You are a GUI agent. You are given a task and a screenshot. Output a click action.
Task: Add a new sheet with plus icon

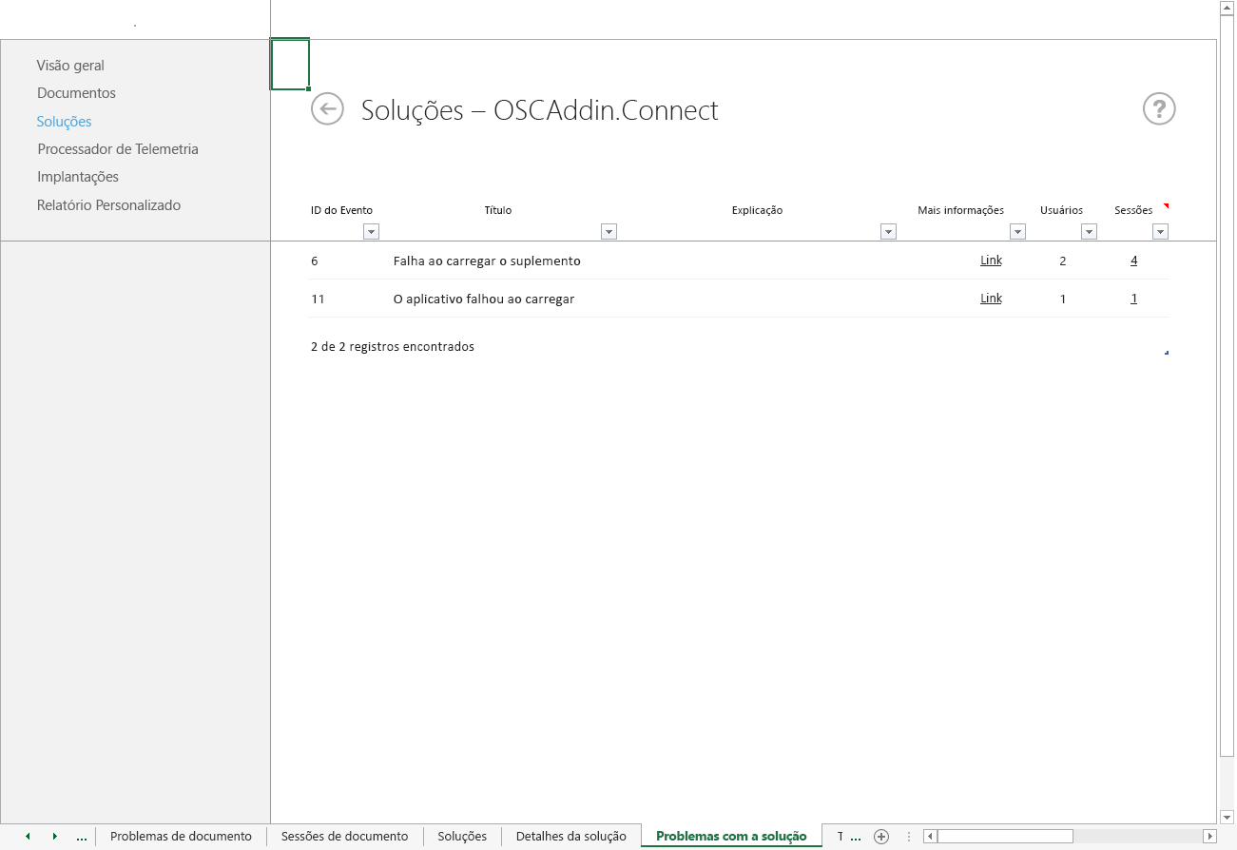(x=881, y=837)
